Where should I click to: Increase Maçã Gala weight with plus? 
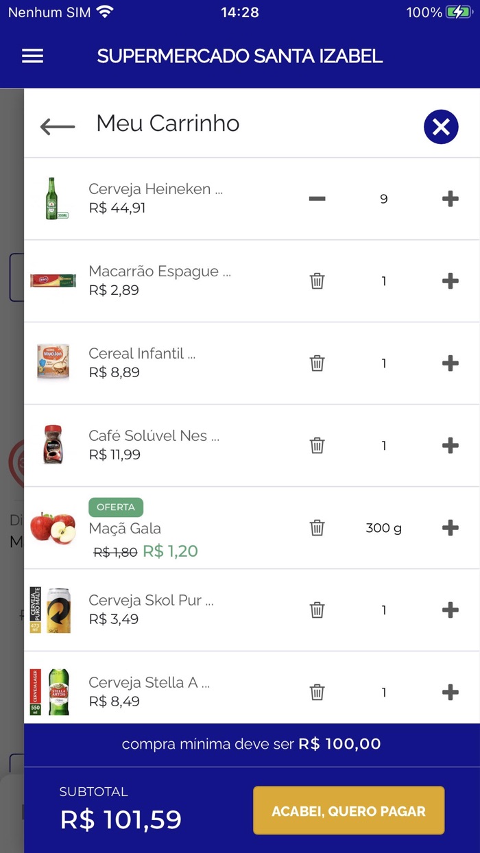point(450,528)
